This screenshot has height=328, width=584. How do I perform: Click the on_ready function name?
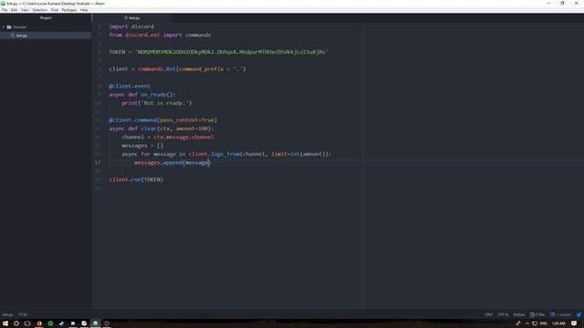153,95
